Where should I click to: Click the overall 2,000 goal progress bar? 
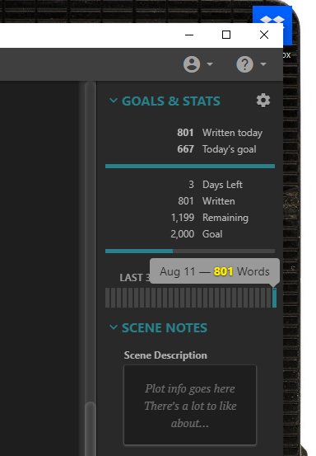tap(190, 251)
